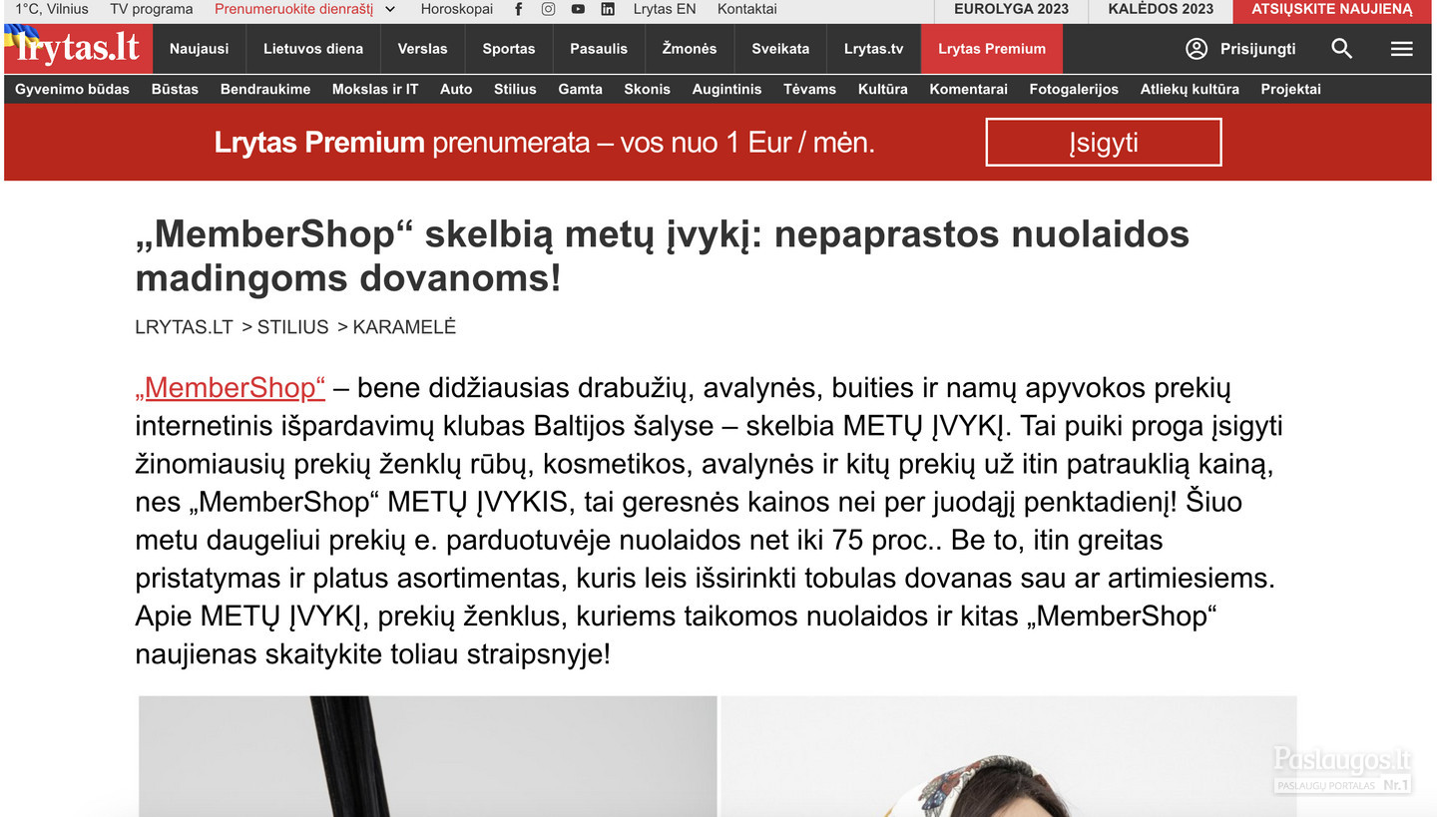Click STILIUS breadcrumb
This screenshot has height=817, width=1437.
(x=292, y=327)
